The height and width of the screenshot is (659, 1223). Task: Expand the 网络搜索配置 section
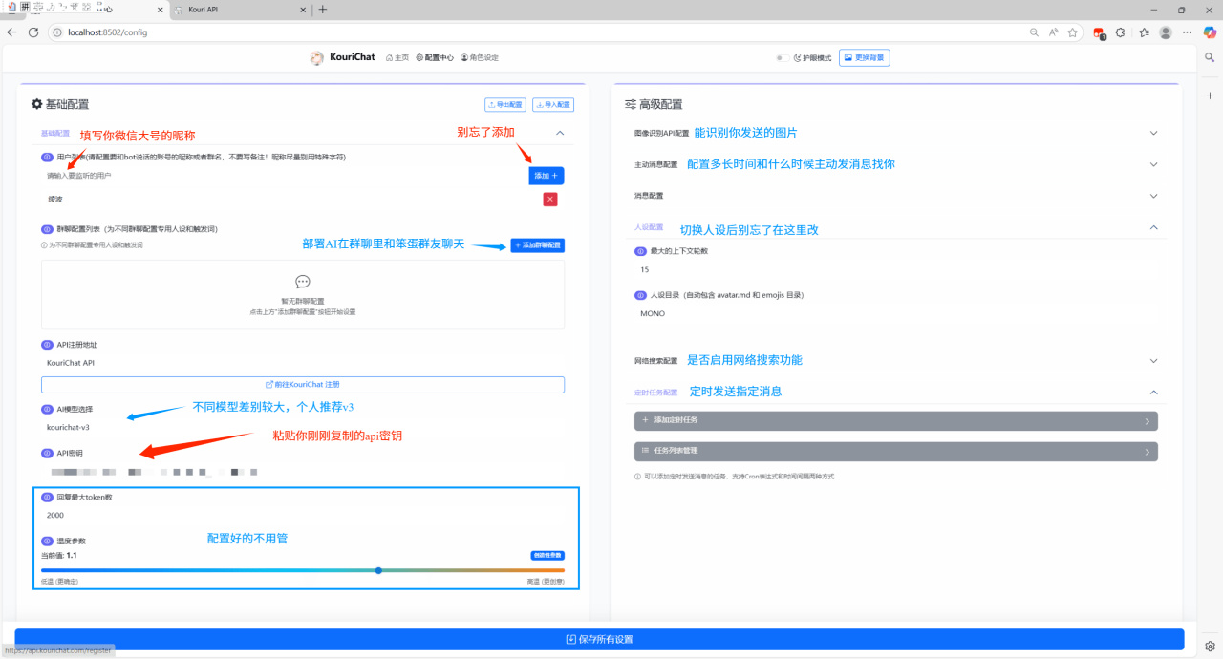pyautogui.click(x=1153, y=361)
